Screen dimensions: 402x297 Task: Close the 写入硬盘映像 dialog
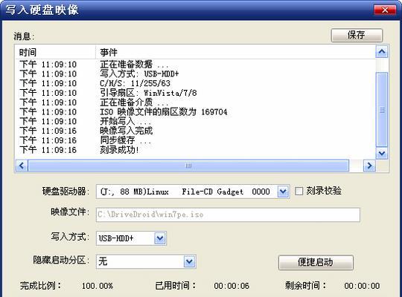pos(385,10)
